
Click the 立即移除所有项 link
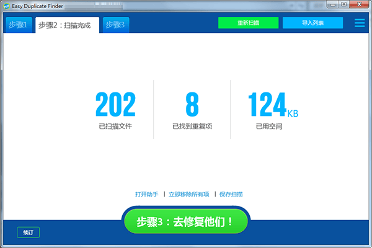(189, 194)
